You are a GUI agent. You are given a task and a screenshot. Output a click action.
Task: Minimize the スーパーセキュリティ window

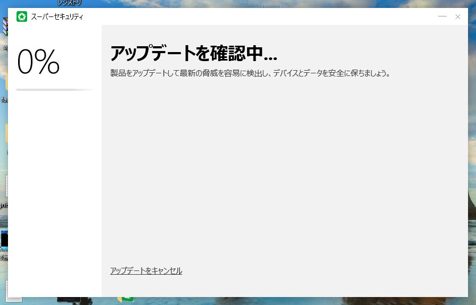[442, 16]
